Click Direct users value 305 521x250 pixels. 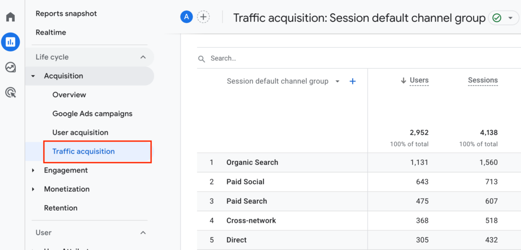pyautogui.click(x=422, y=240)
